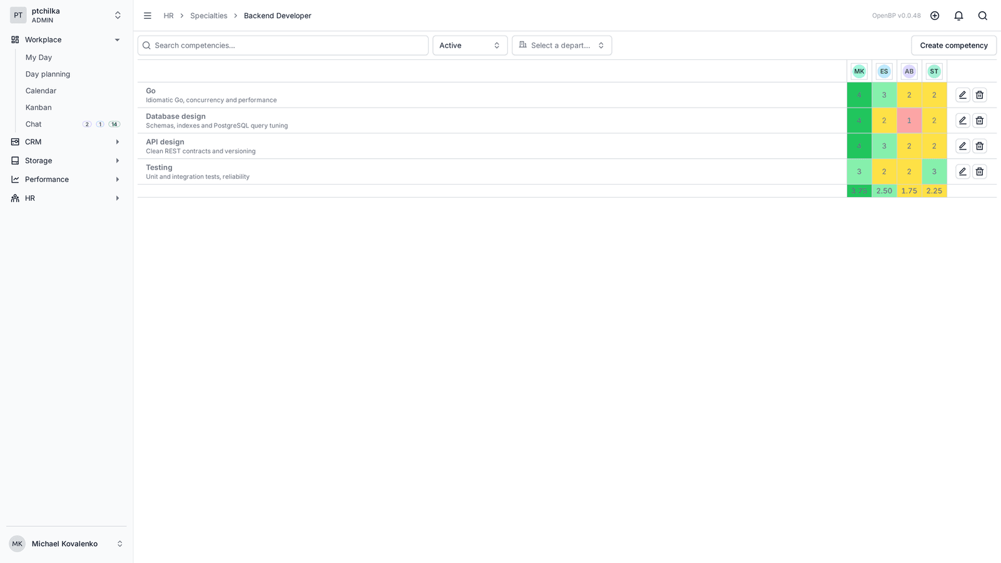Image resolution: width=1001 pixels, height=563 pixels.
Task: Edit the Database design competency
Action: coord(963,120)
